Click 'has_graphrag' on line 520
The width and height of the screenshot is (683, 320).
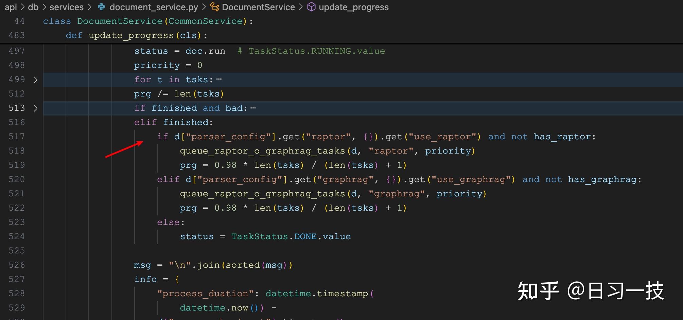tap(602, 179)
